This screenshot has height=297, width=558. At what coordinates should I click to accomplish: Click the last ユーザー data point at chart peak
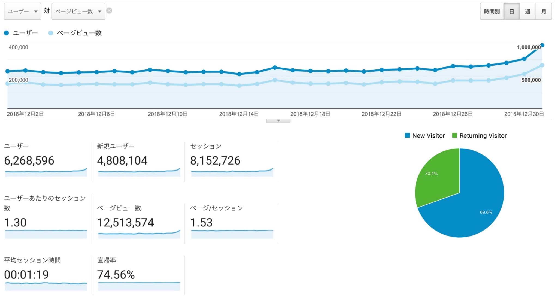542,45
